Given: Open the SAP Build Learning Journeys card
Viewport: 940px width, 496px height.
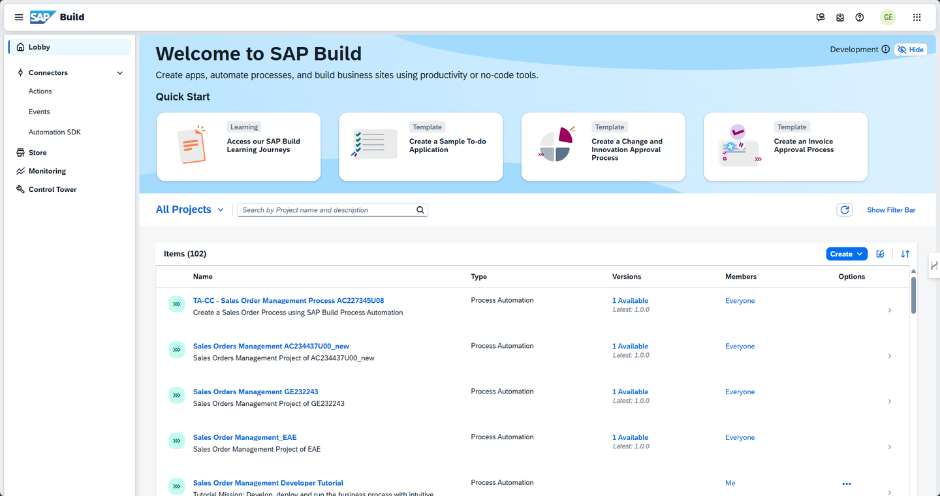Looking at the screenshot, I should click(x=238, y=147).
